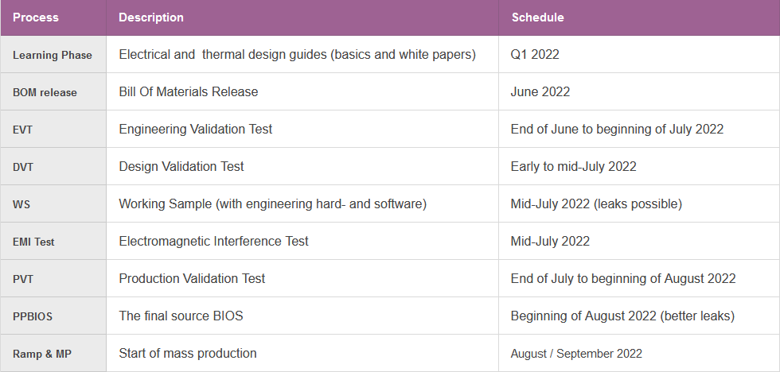Click the Engineering Validation Test description
The image size is (780, 372).
(x=196, y=129)
